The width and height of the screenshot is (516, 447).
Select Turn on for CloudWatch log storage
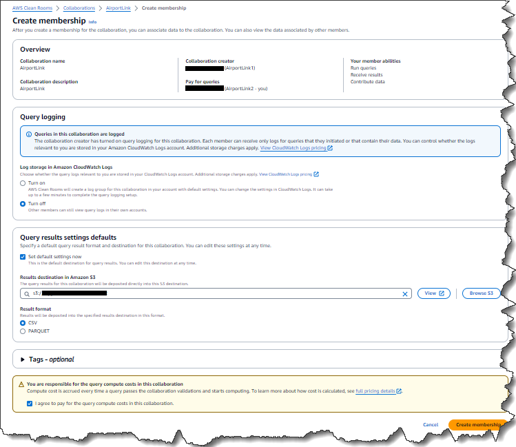pos(23,184)
